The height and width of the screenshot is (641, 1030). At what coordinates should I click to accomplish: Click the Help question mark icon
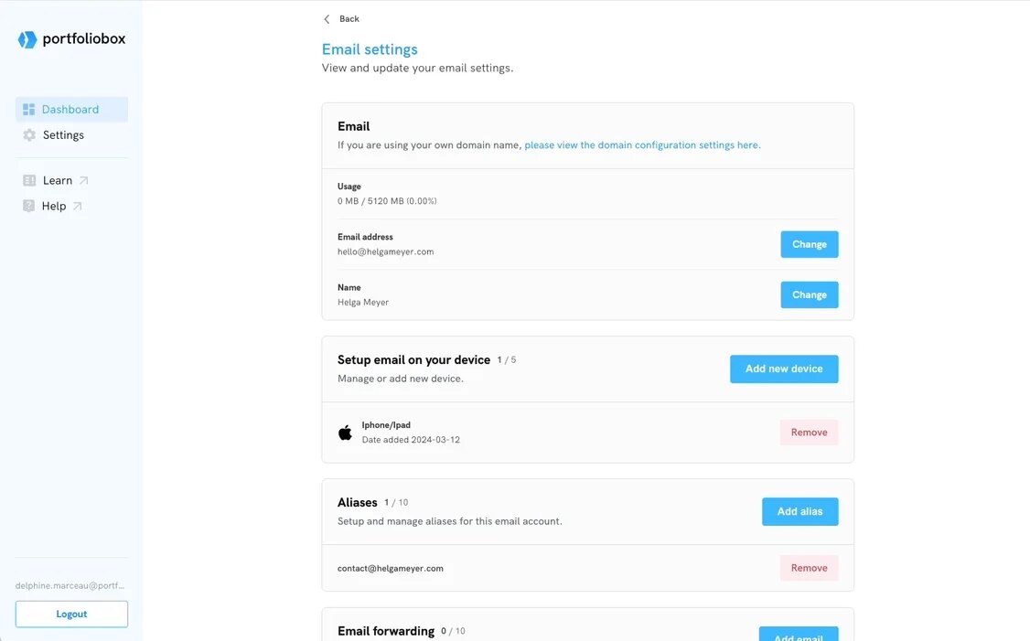(x=29, y=207)
